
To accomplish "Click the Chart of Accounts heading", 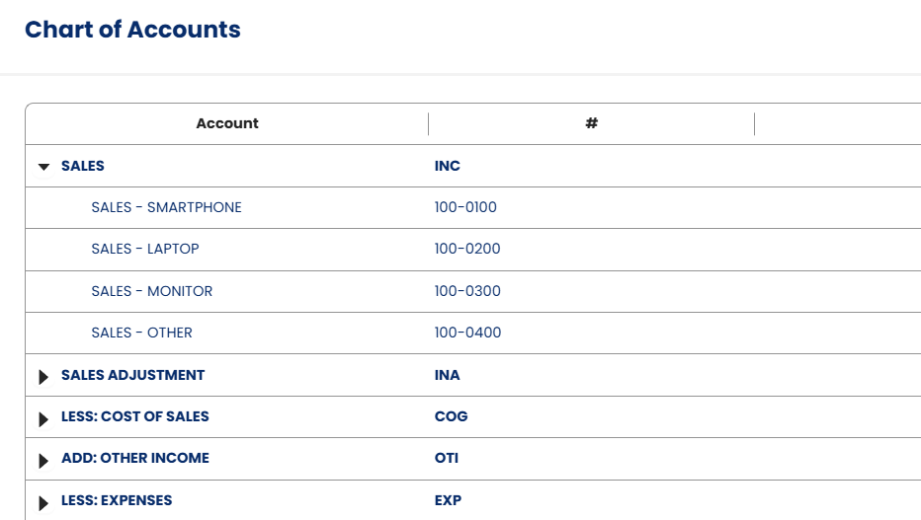I will coord(132,30).
